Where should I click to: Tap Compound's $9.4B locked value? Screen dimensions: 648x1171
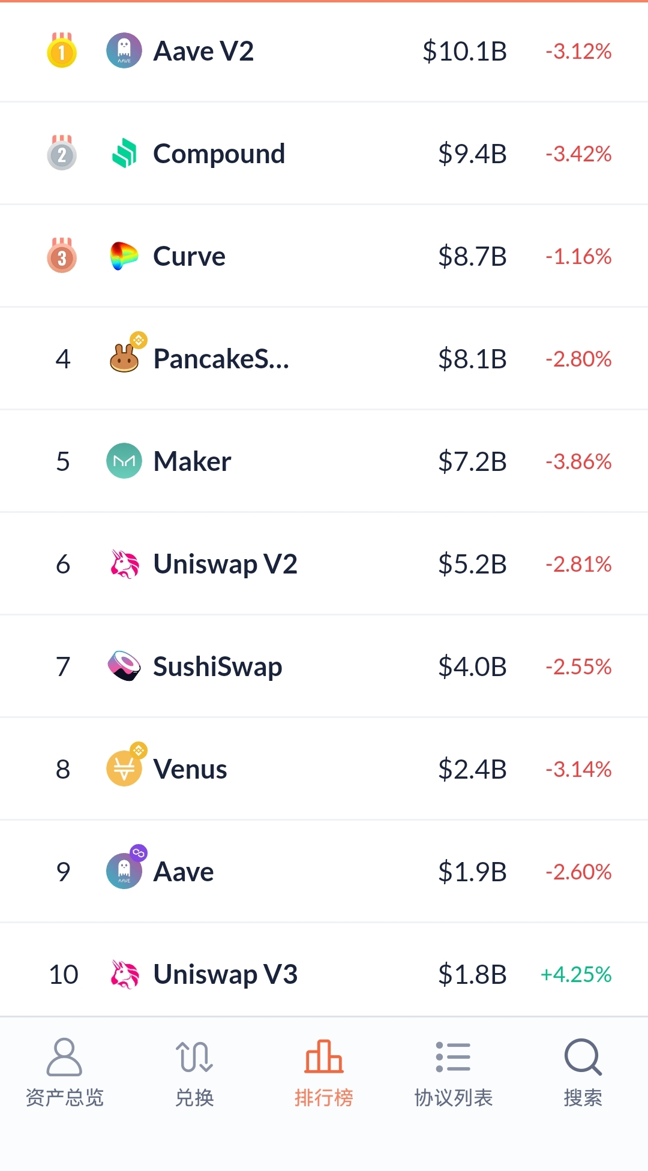point(472,154)
